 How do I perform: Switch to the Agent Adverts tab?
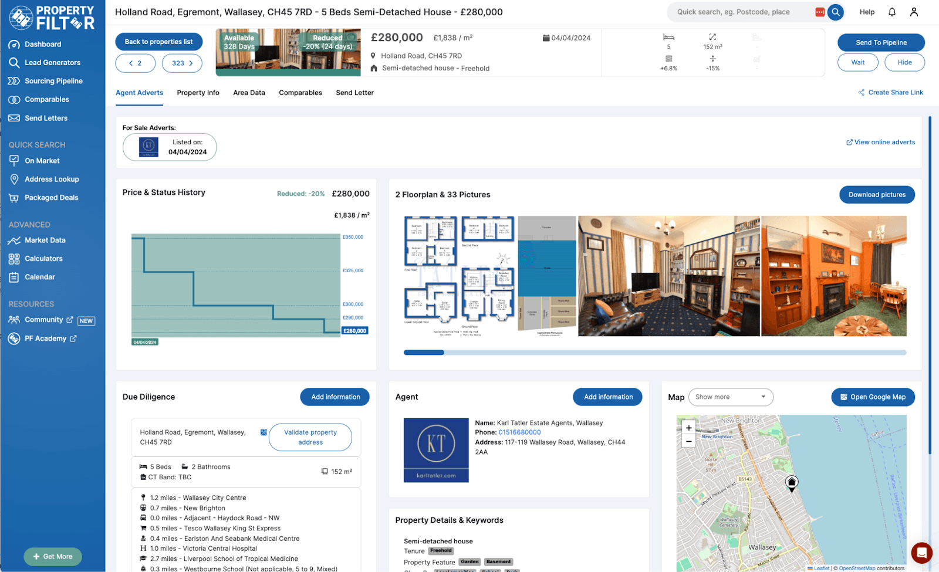[140, 93]
